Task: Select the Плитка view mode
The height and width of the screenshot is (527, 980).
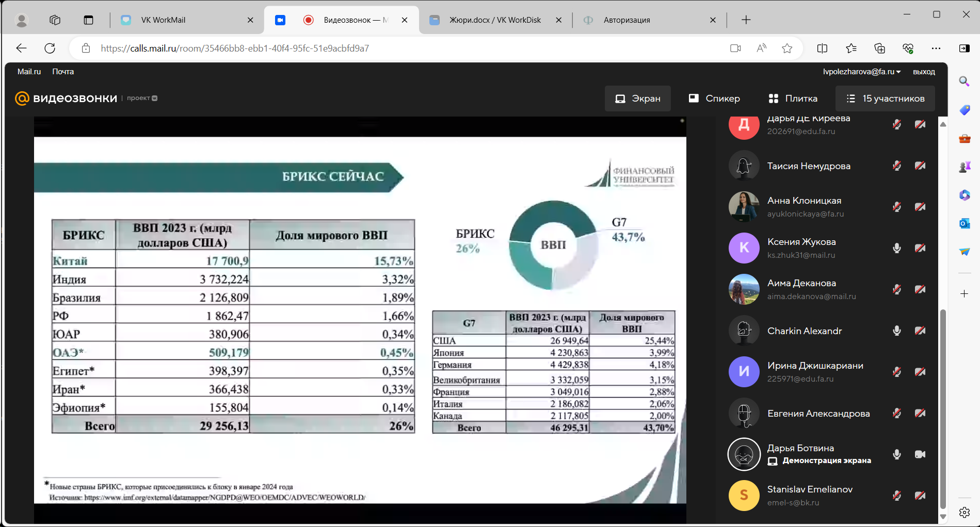Action: tap(793, 98)
